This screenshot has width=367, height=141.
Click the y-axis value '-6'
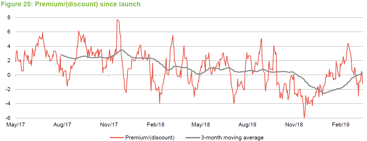[8, 118]
